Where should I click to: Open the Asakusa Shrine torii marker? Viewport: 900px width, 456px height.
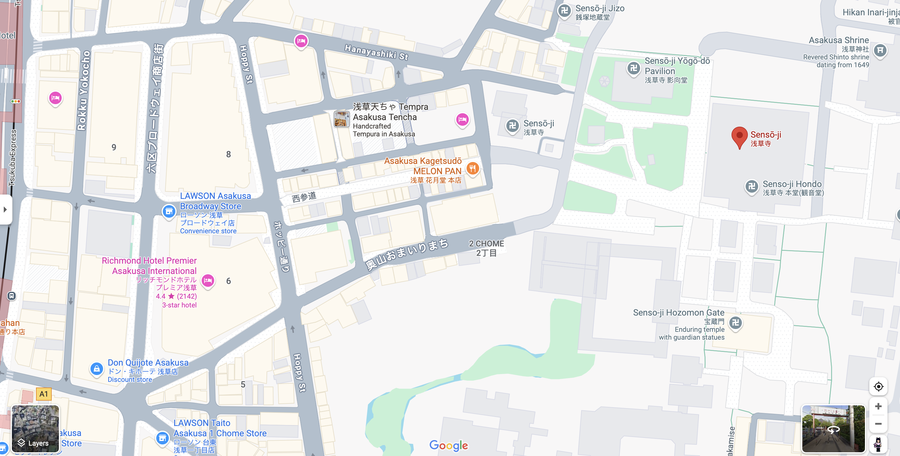tap(880, 51)
